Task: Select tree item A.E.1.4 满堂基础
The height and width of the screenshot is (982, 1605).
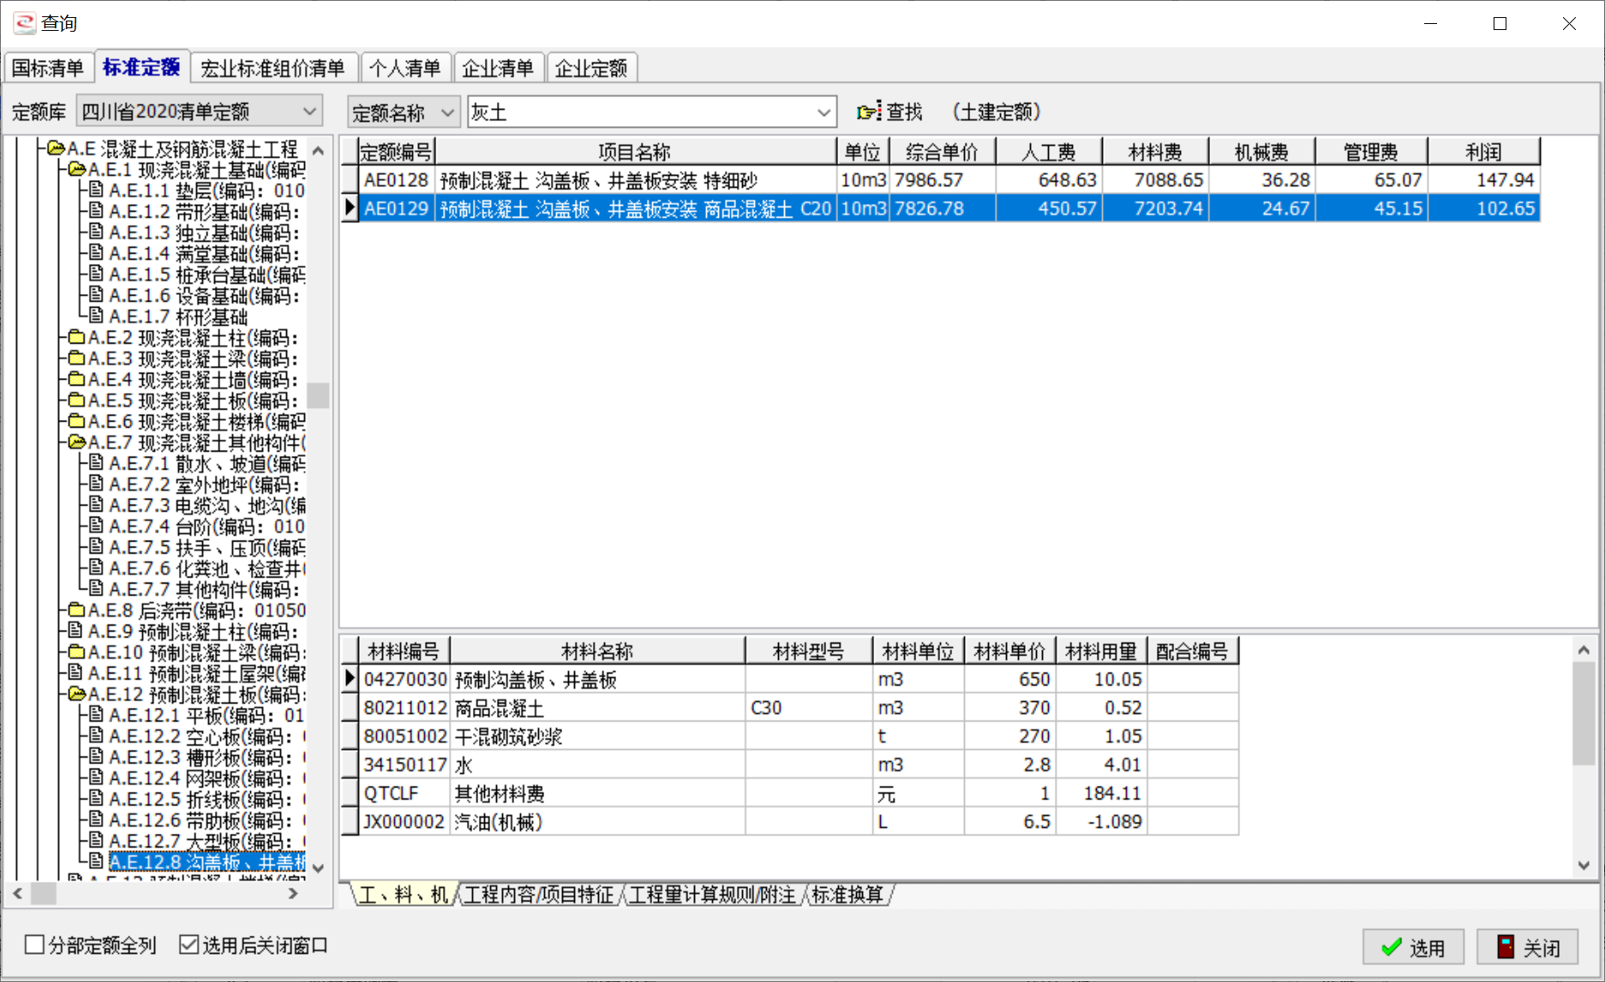Action: [x=205, y=254]
